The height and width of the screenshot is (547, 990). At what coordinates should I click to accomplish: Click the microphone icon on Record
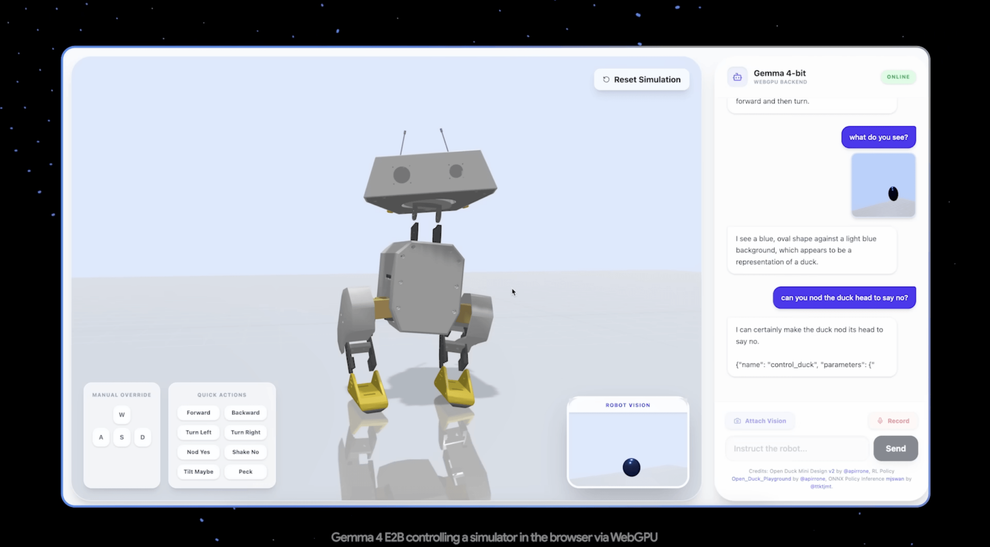(880, 421)
